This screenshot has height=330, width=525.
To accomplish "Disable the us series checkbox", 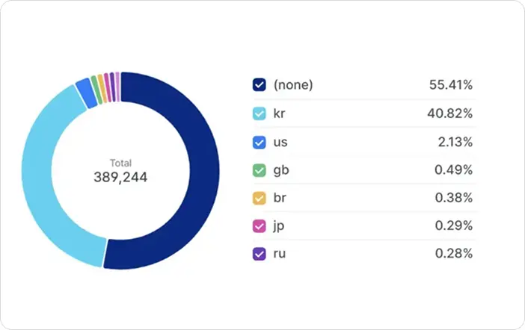I will (260, 143).
